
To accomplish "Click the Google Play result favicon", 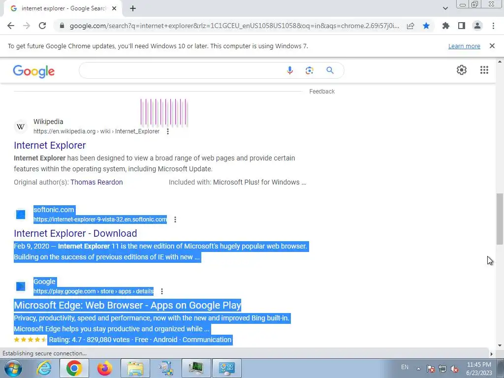I will point(21,286).
